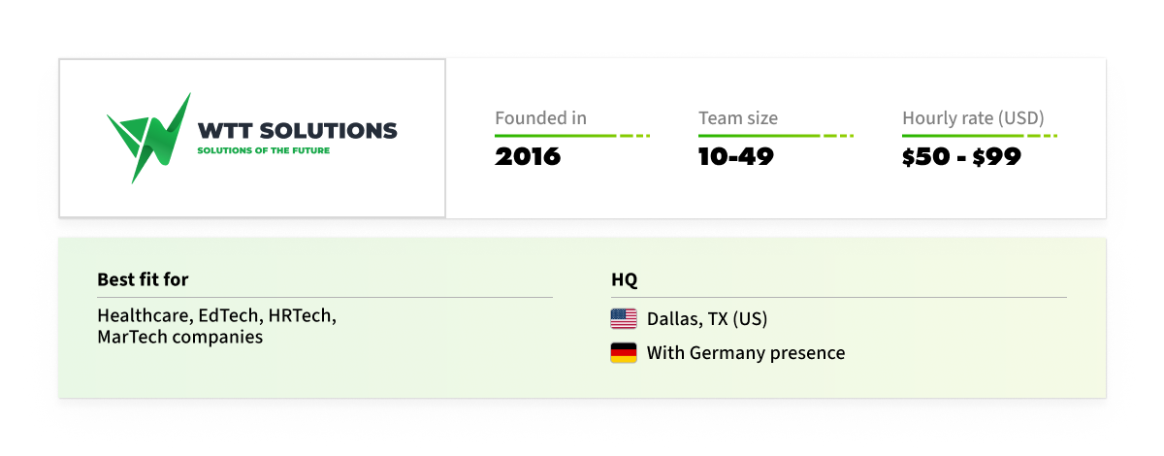Click the Founded in label

pos(540,118)
